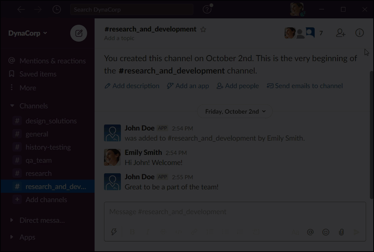Attach a file with the paperclip icon
The image size is (374, 252).
pyautogui.click(x=341, y=232)
